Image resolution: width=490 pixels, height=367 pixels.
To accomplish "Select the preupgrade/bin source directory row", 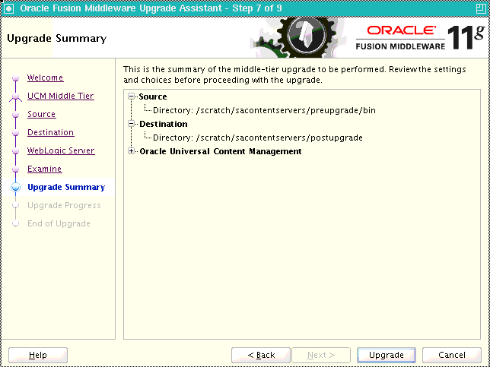I will pos(264,110).
